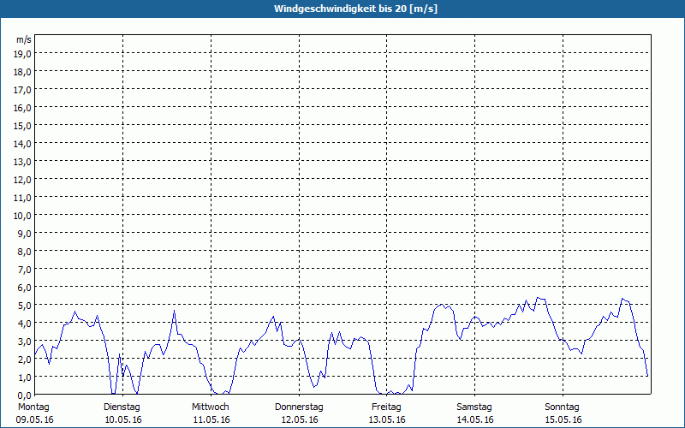This screenshot has width=685, height=428.
Task: Click the date '12.05.16'
Action: (x=300, y=420)
